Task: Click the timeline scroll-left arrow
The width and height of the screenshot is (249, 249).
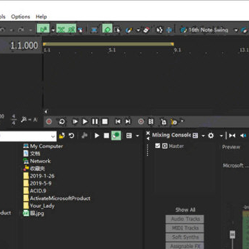Action: (x=46, y=112)
